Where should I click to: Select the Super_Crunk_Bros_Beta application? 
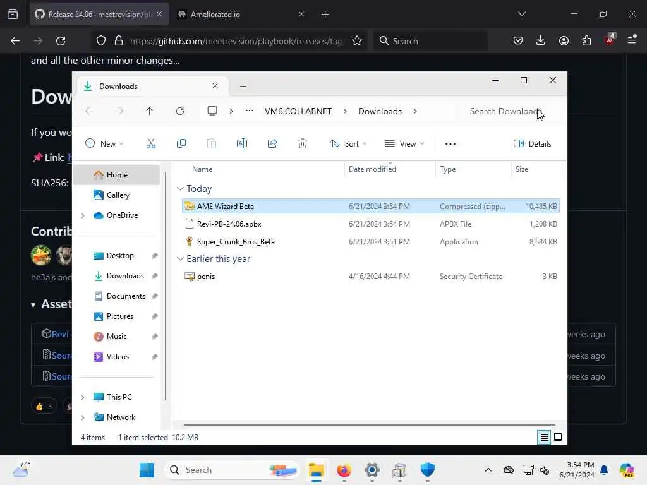tap(370, 242)
